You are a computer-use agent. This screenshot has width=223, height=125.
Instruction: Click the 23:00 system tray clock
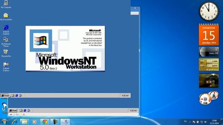click(214, 122)
